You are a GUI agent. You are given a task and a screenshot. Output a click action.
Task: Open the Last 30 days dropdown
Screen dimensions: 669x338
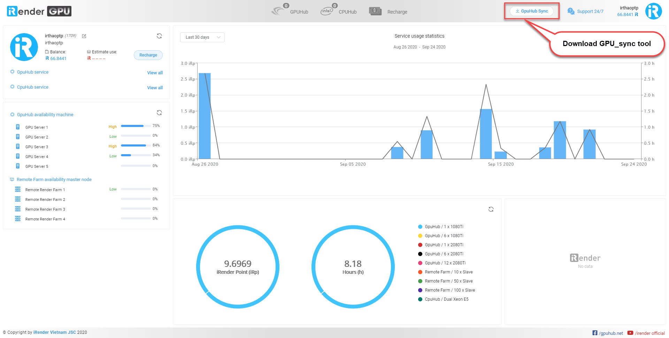pyautogui.click(x=202, y=37)
